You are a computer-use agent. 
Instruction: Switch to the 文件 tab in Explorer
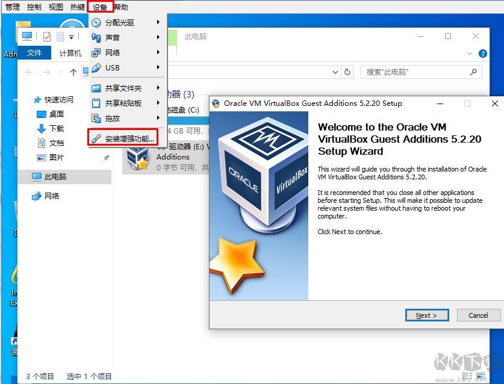(x=34, y=52)
